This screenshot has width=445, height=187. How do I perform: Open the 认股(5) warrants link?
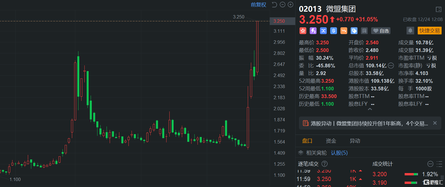[339, 153]
